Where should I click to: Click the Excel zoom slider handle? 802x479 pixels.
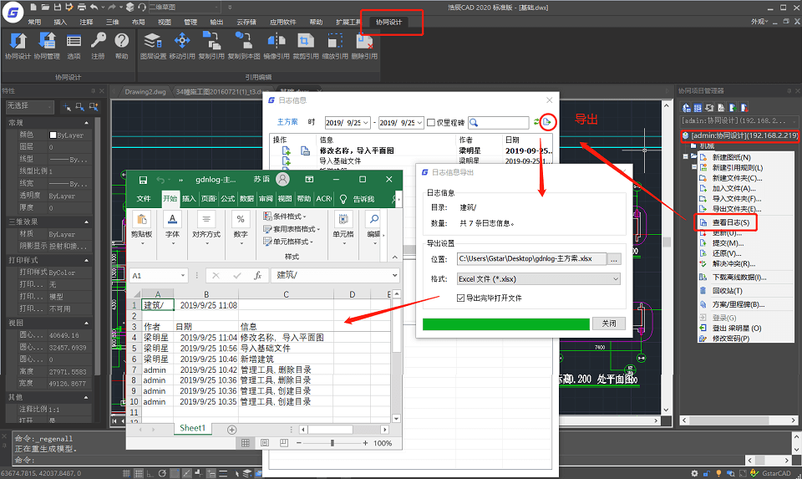click(332, 443)
